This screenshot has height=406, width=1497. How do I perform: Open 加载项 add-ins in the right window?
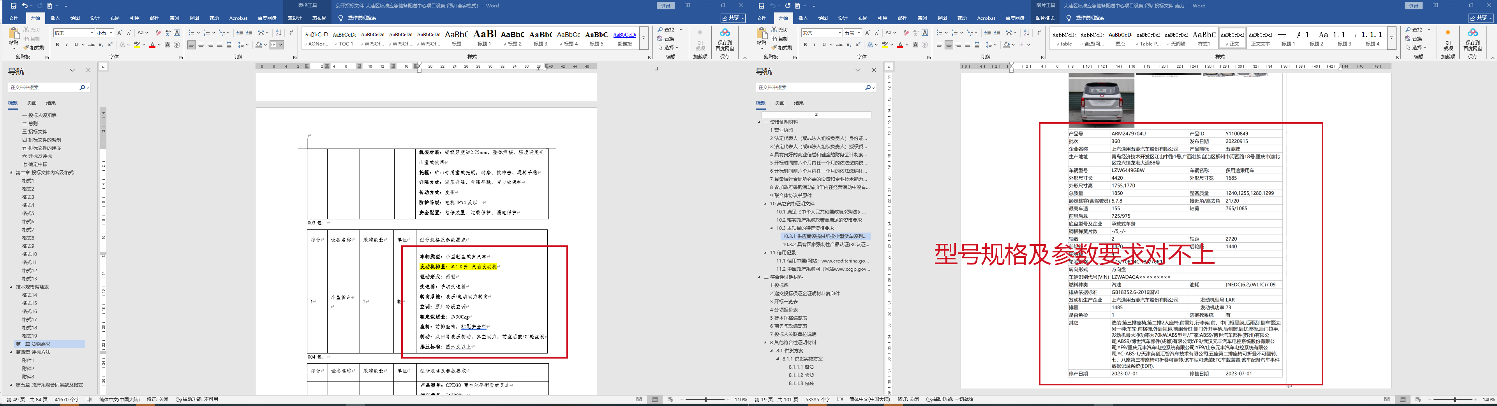(1448, 40)
